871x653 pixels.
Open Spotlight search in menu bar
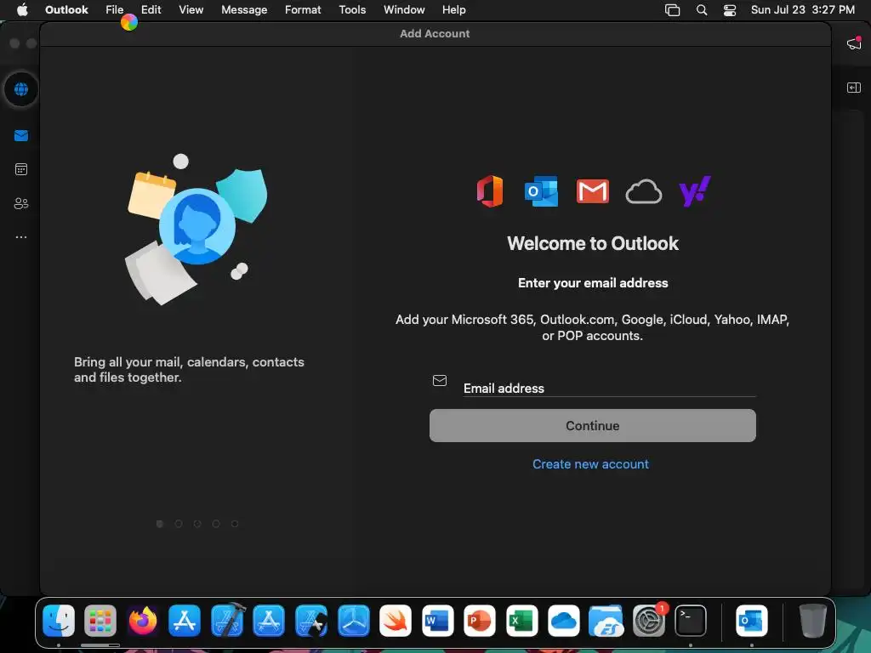click(x=702, y=10)
